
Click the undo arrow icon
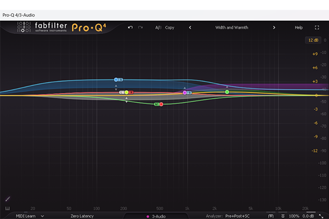point(131,27)
